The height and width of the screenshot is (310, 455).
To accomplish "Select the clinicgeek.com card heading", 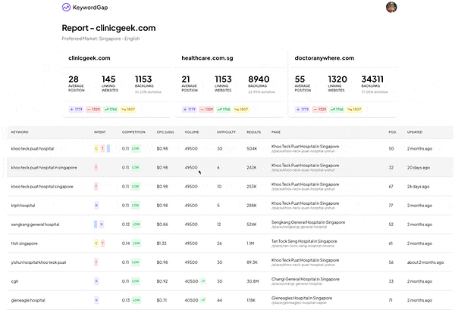I will (x=89, y=58).
